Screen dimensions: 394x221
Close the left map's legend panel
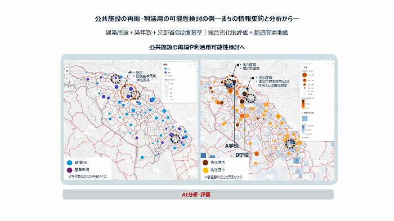point(194,65)
